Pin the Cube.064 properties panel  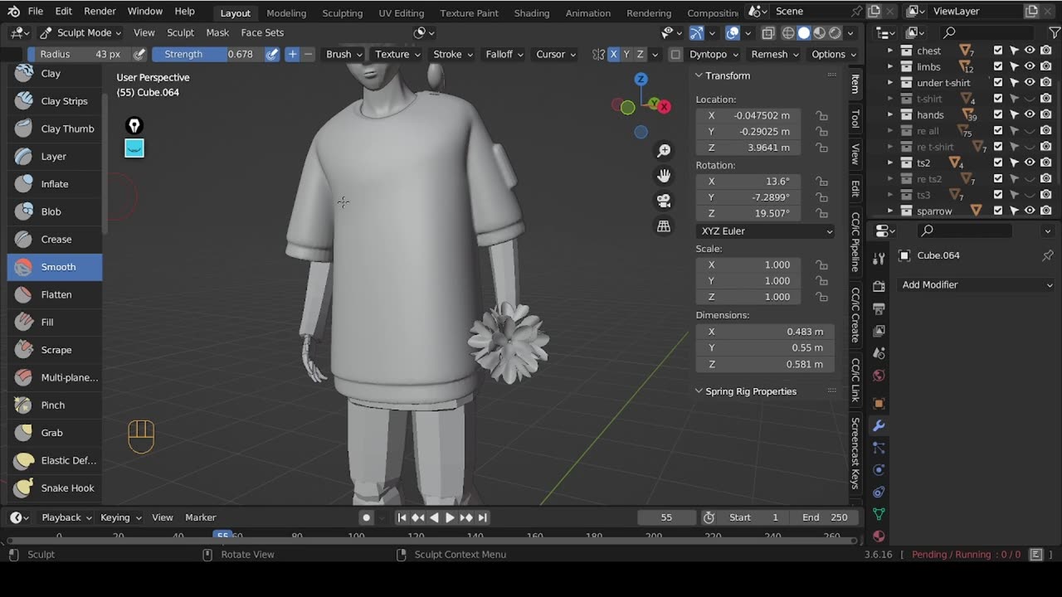click(x=1047, y=255)
